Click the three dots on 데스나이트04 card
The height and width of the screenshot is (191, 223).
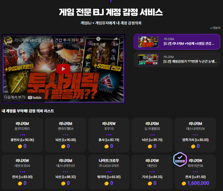[195, 135]
